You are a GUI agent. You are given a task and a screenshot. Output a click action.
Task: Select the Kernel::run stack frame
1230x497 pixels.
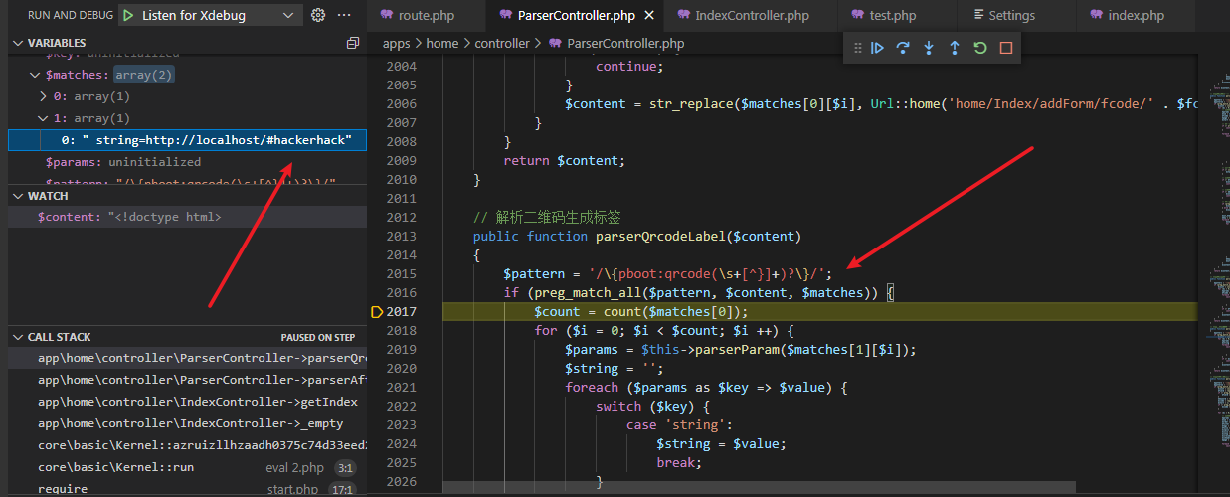click(187, 467)
